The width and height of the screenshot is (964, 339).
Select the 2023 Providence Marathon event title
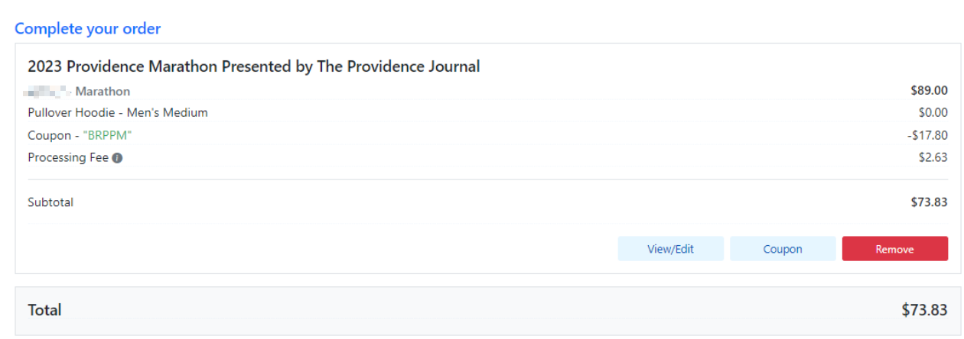click(x=253, y=66)
